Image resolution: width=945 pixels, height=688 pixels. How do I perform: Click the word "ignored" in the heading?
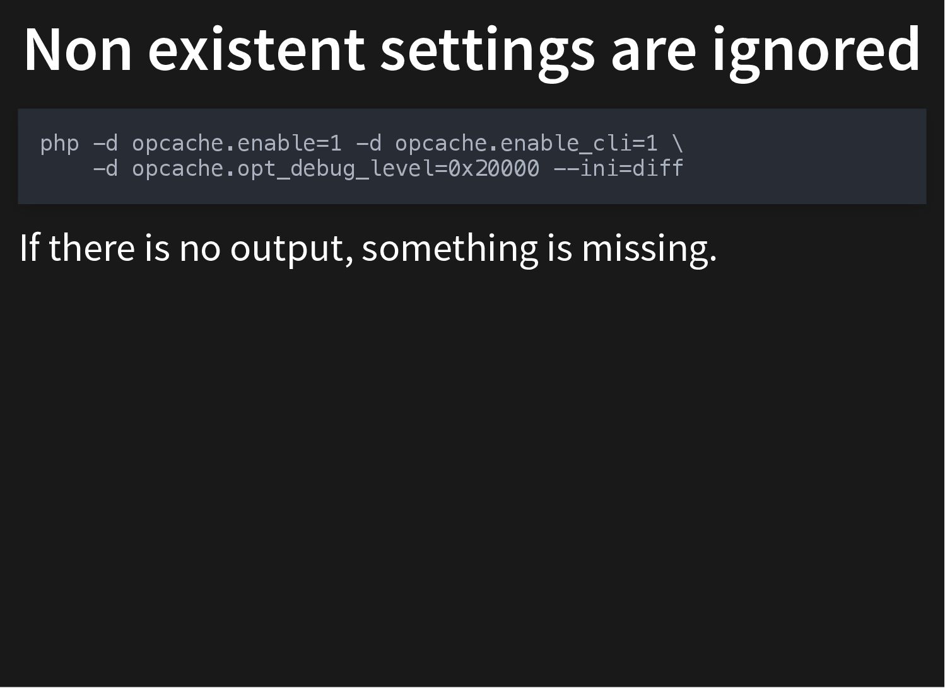point(817,52)
